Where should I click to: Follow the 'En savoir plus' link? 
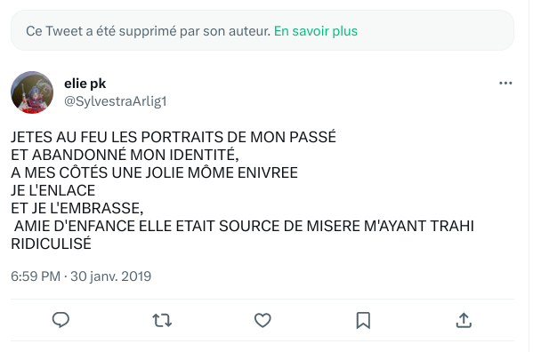pyautogui.click(x=316, y=31)
